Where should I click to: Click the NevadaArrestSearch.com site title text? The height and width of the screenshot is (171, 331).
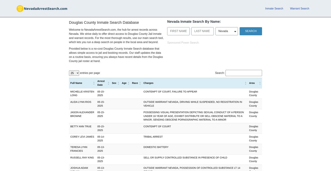(x=46, y=9)
